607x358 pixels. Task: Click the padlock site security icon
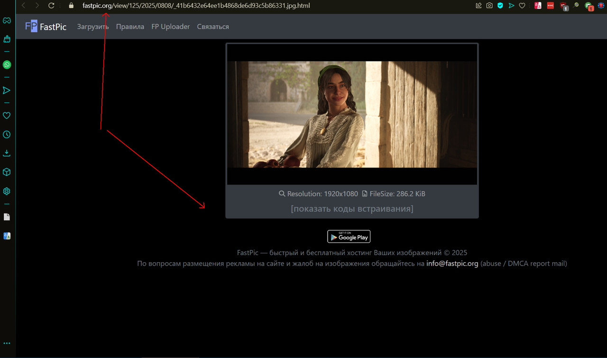tap(71, 6)
